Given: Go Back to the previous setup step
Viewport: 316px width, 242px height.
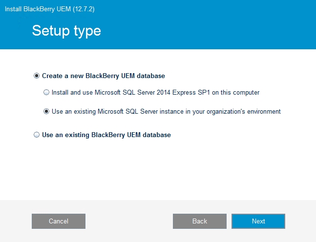Looking at the screenshot, I should 199,221.
